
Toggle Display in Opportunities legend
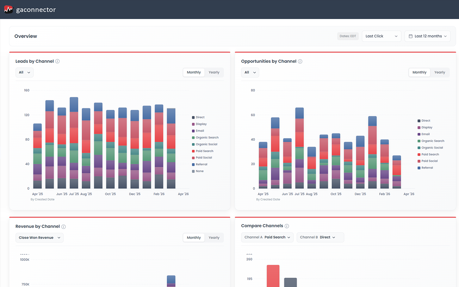(x=425, y=127)
